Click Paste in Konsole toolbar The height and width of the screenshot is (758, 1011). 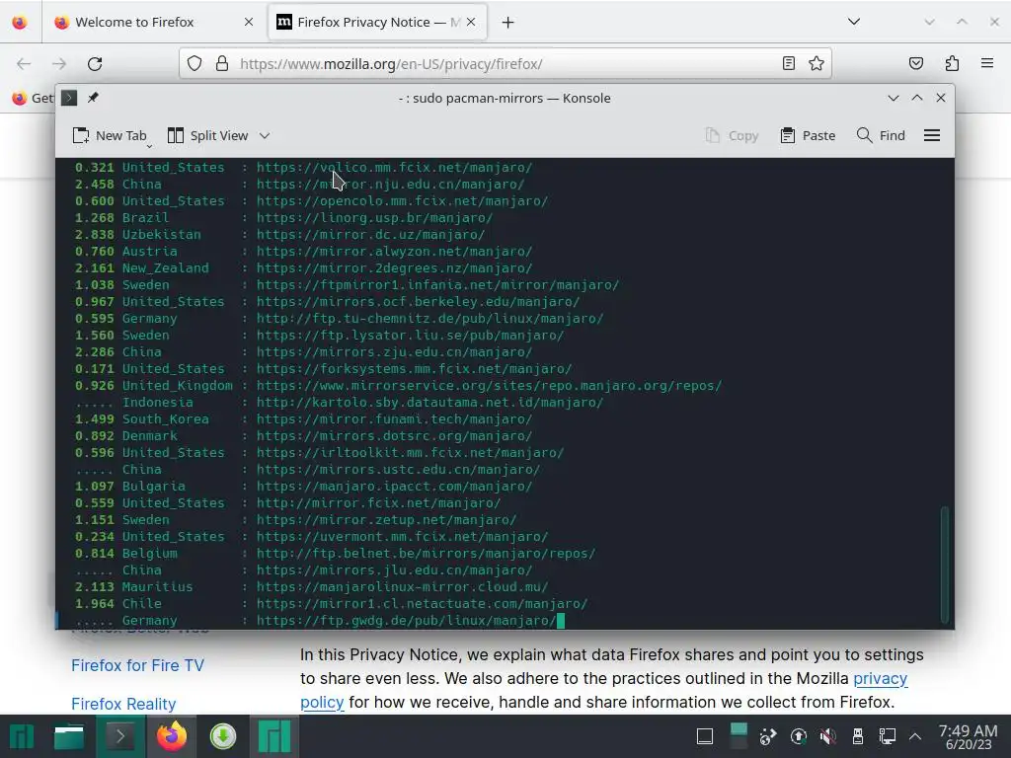coord(808,135)
